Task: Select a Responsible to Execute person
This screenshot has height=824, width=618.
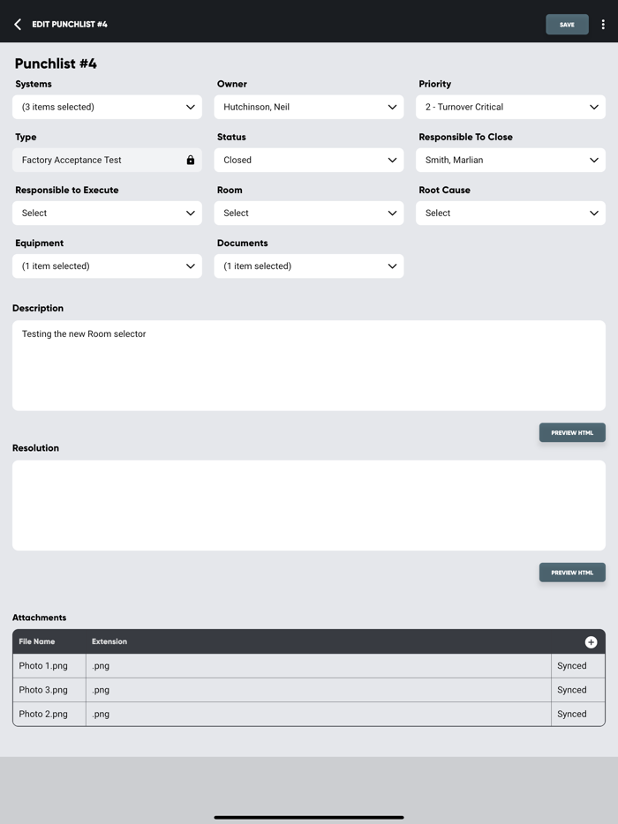Action: click(107, 213)
